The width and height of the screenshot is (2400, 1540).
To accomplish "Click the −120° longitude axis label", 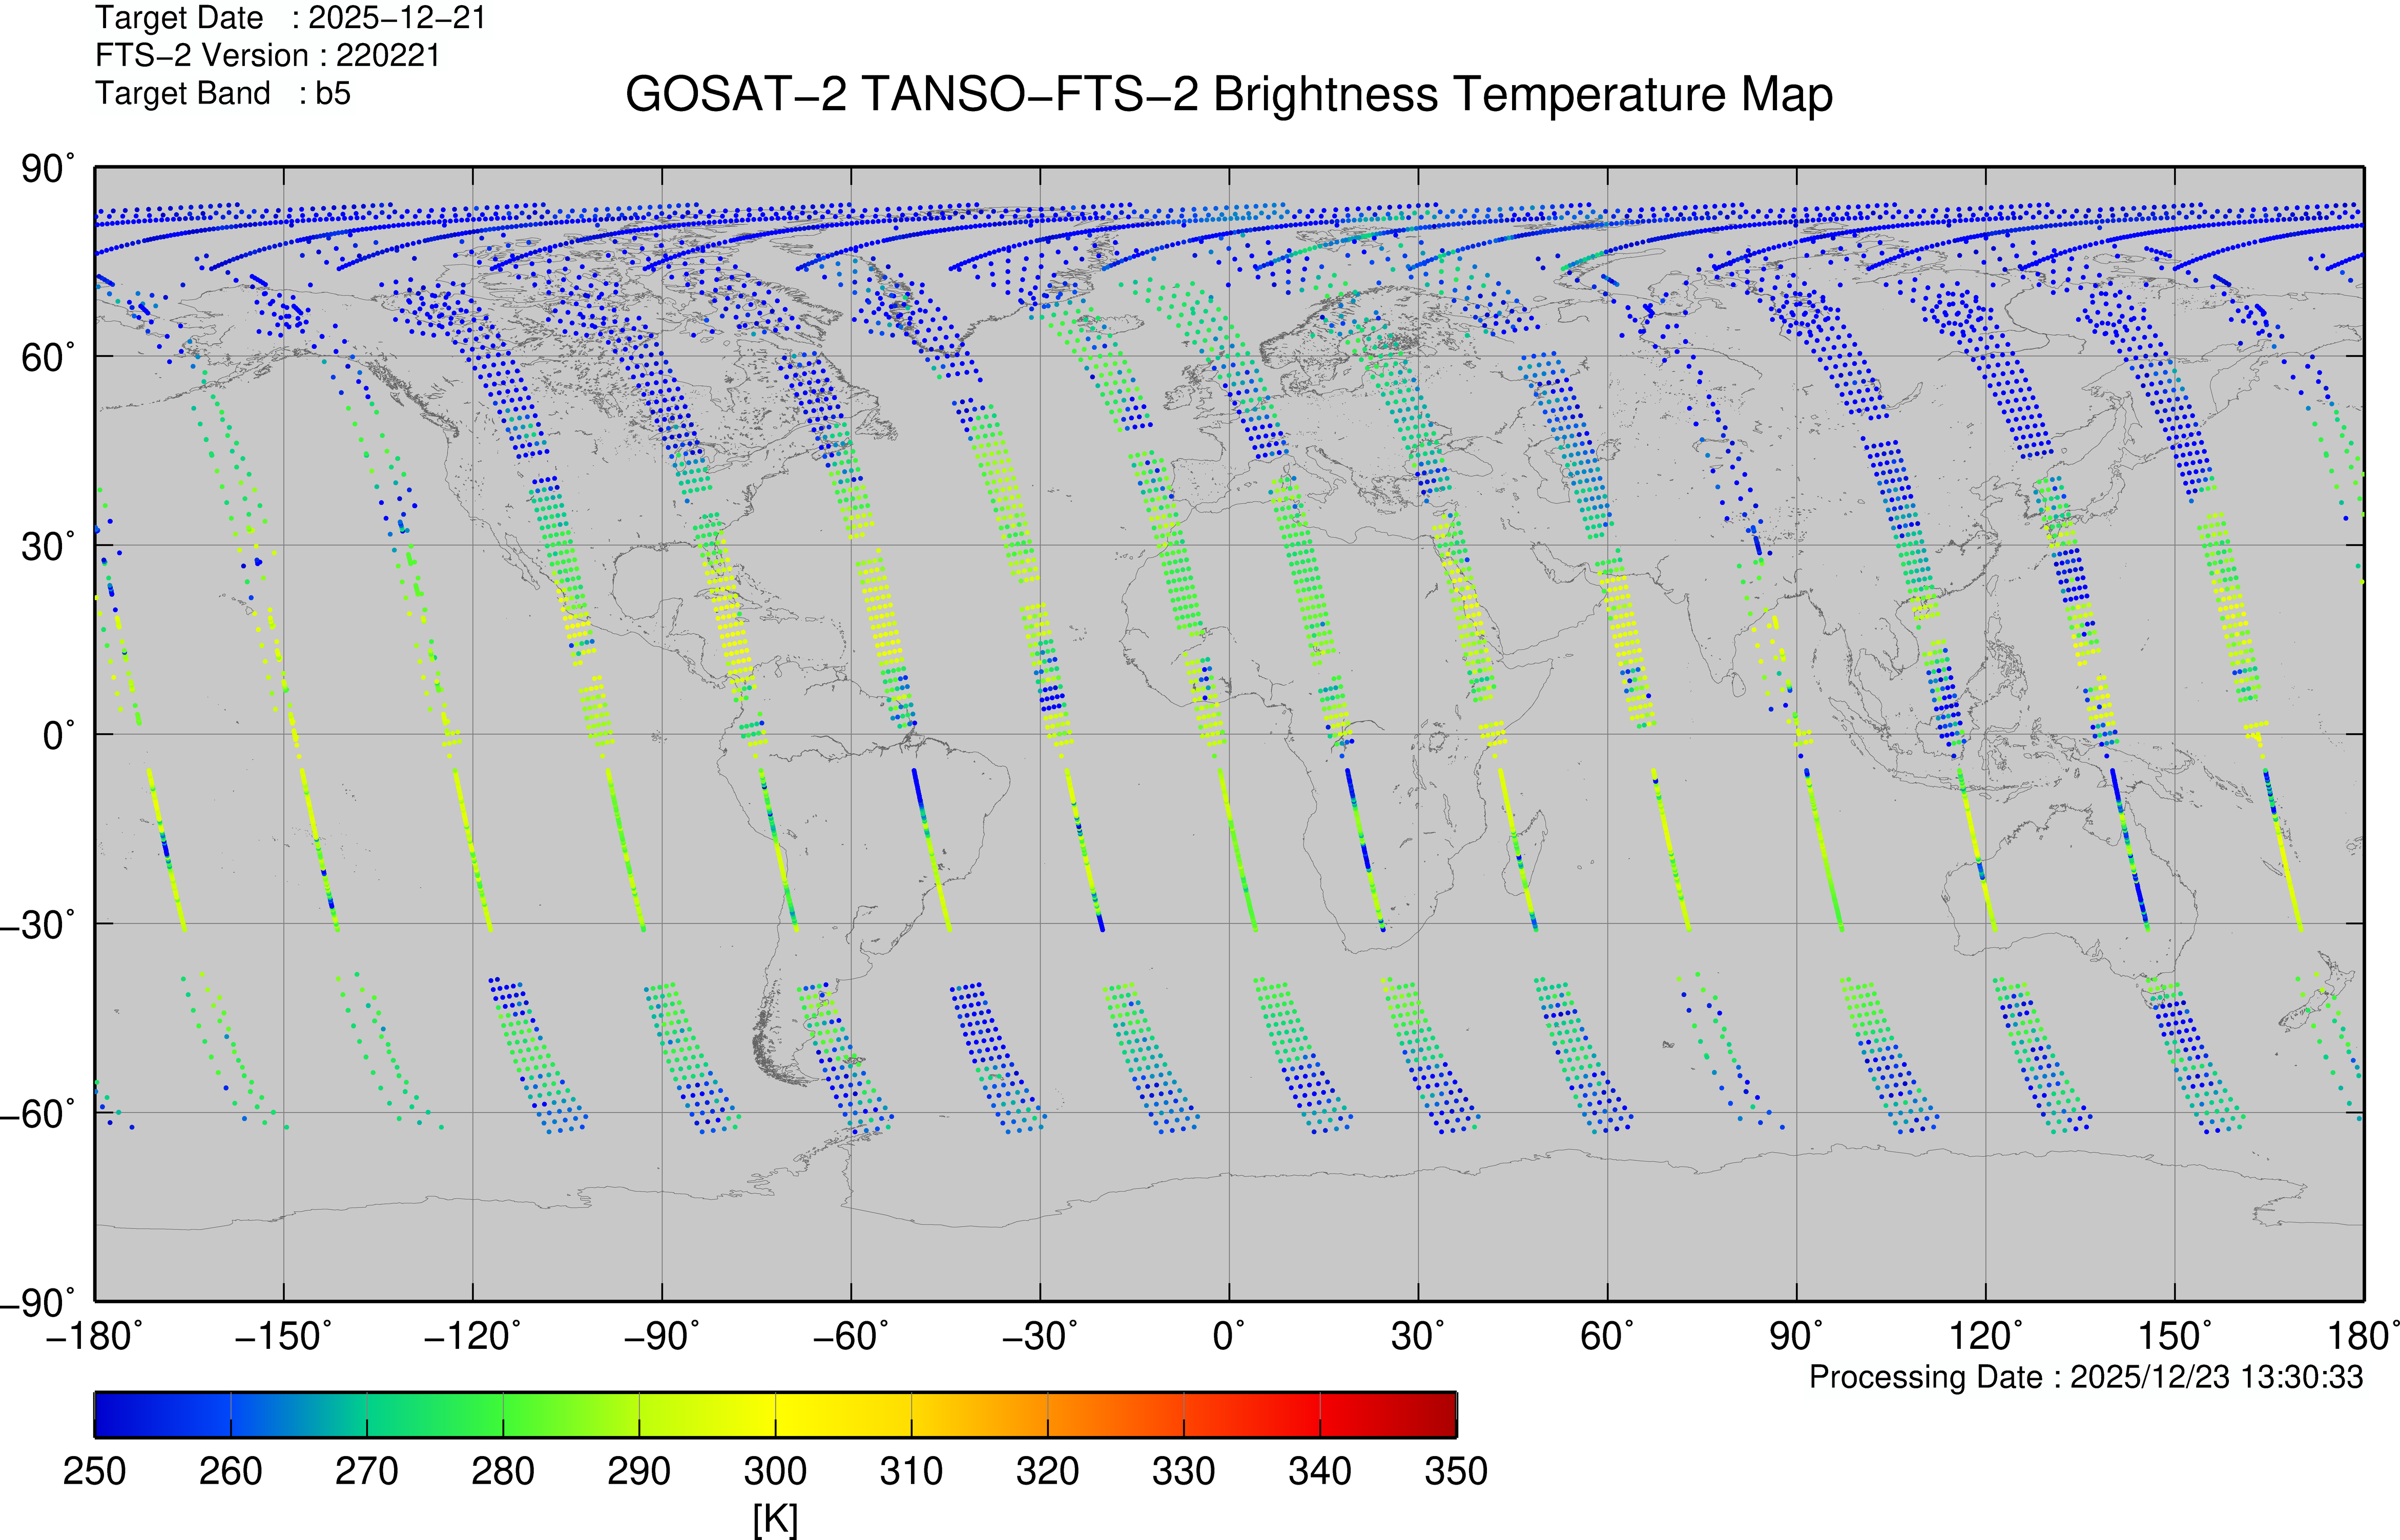I will click(472, 1335).
